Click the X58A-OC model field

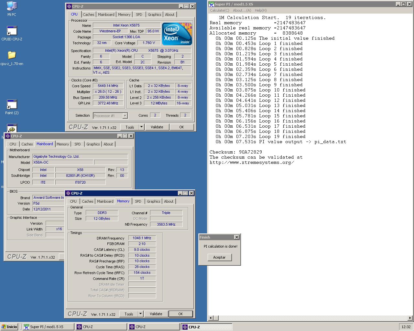pyautogui.click(x=63, y=162)
